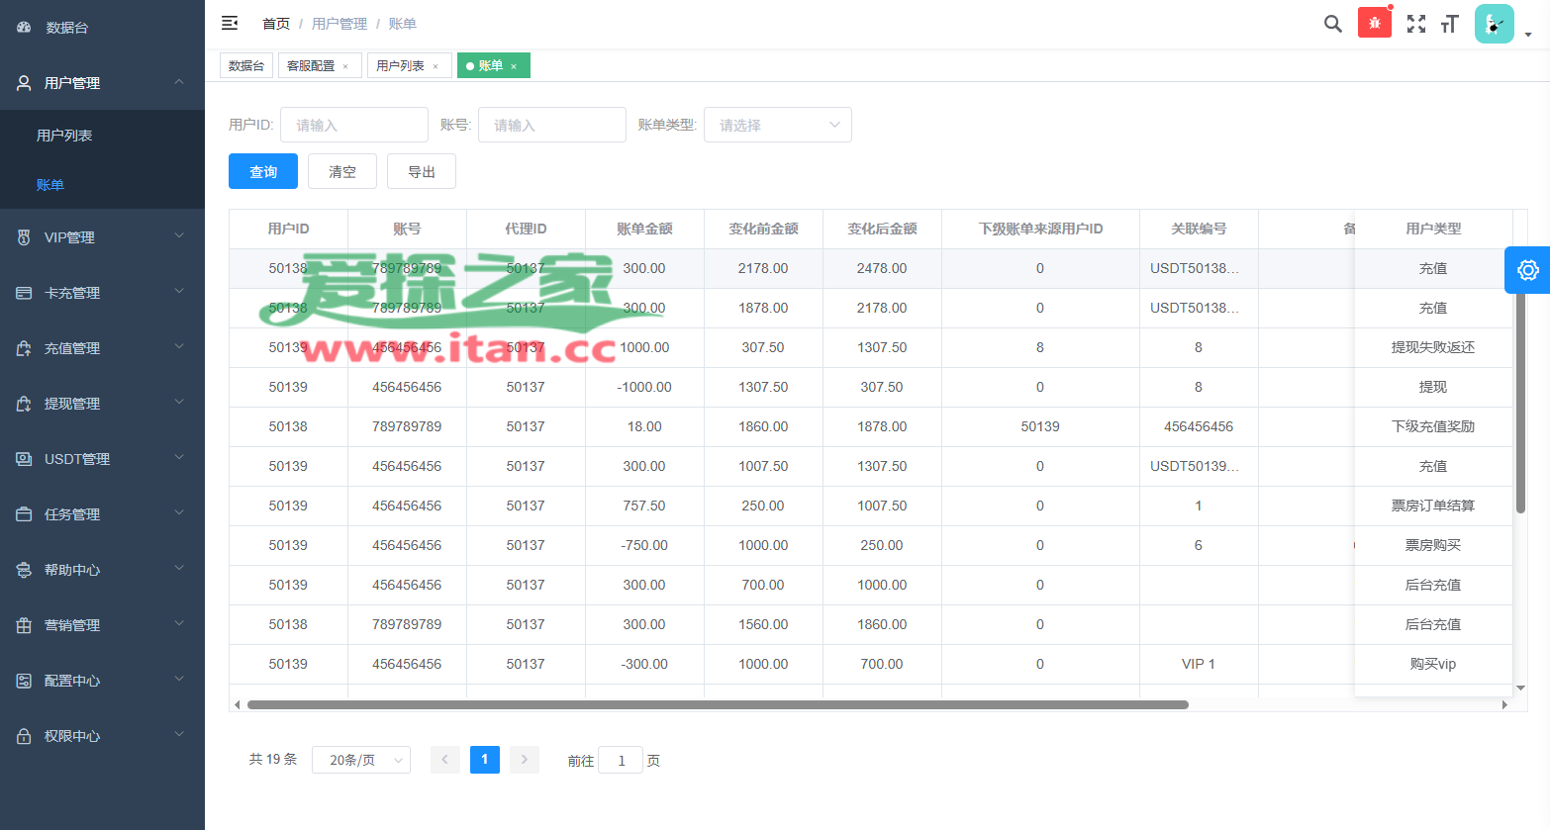Image resolution: width=1550 pixels, height=830 pixels.
Task: Open the blue settings gear panel
Action: coord(1527,270)
